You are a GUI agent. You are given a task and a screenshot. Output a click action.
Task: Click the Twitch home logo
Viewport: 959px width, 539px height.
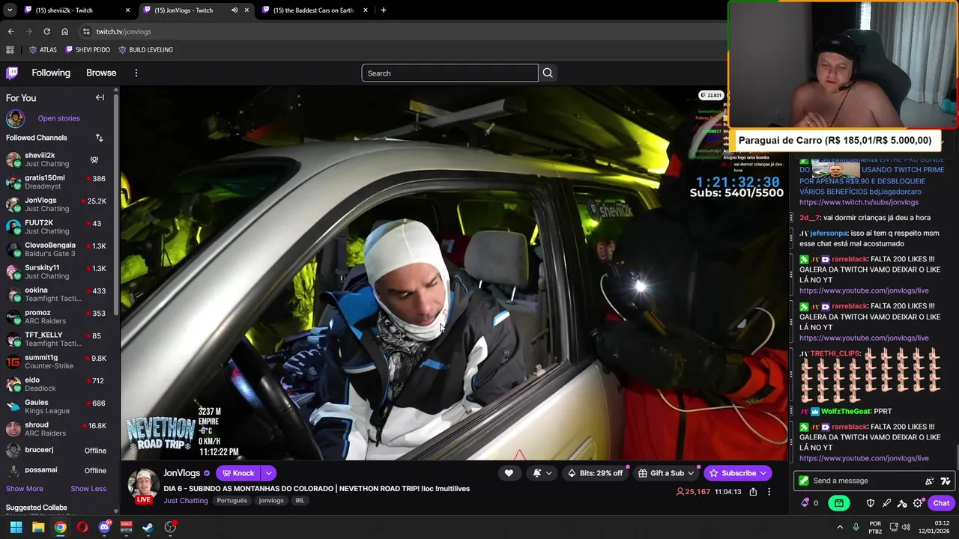(12, 73)
